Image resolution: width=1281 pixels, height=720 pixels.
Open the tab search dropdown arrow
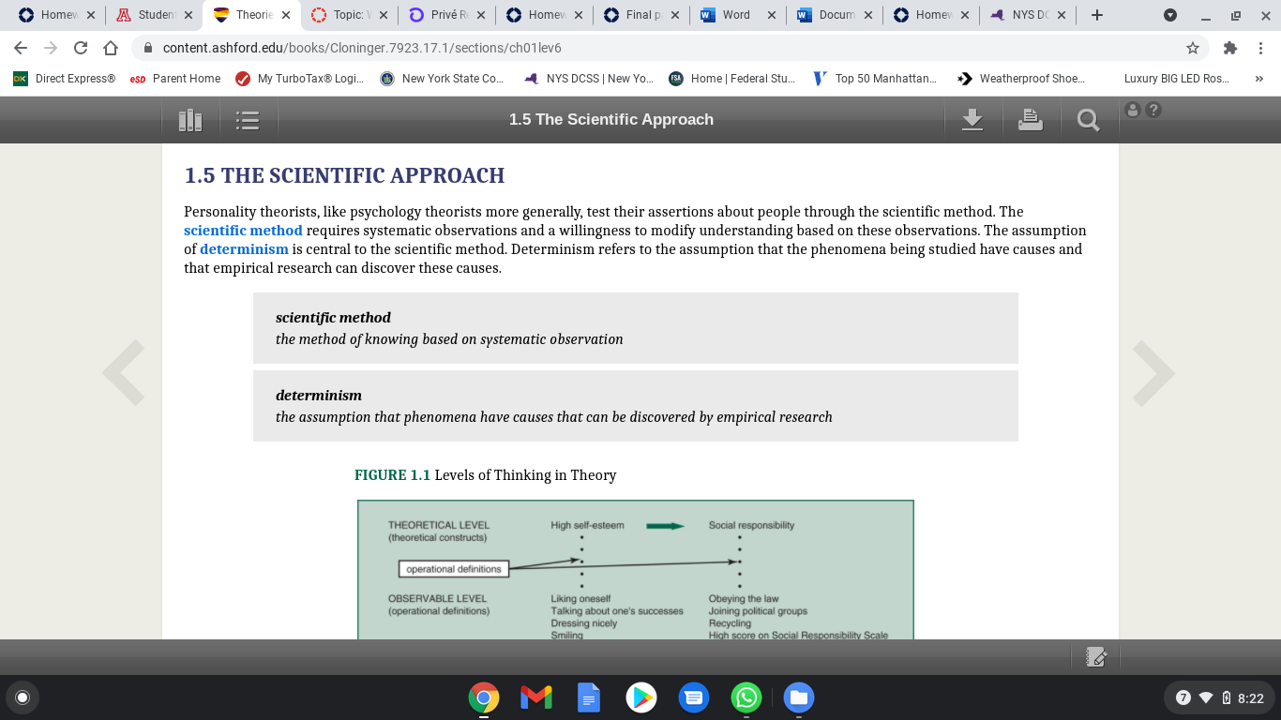point(1169,15)
